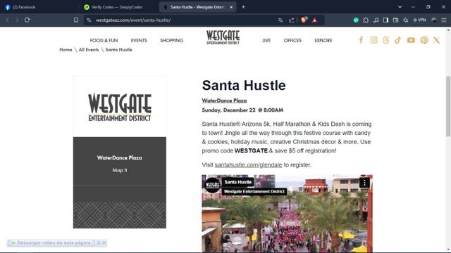View site information icon beside URL
Screen dimensions: 451x253
(x=89, y=20)
